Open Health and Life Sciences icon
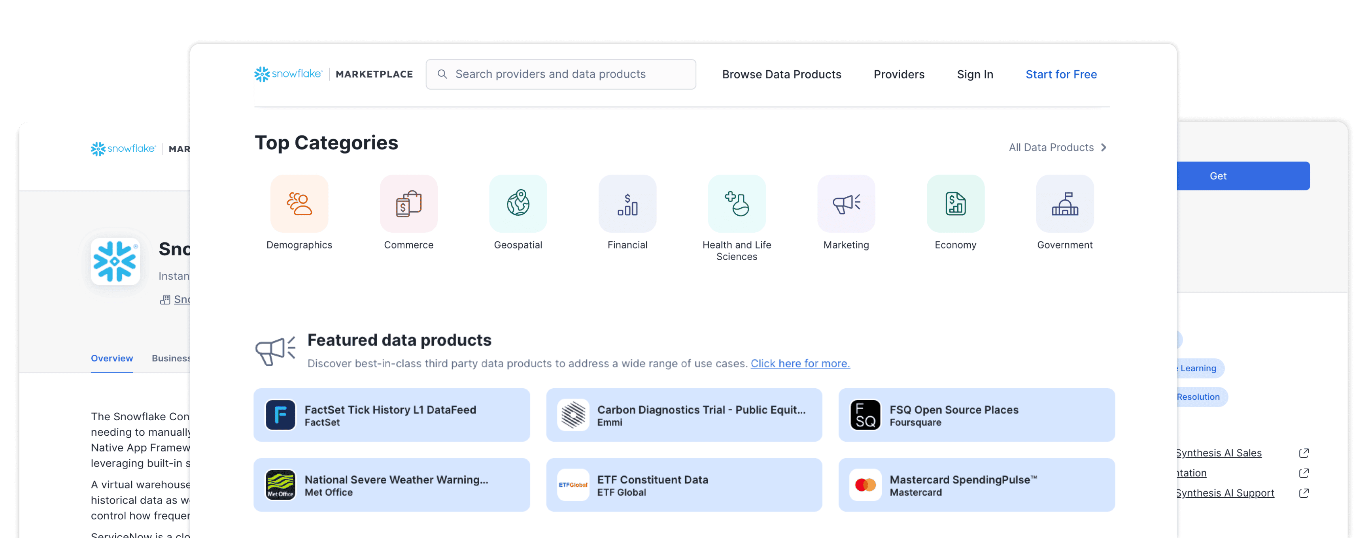This screenshot has width=1370, height=538. (737, 203)
